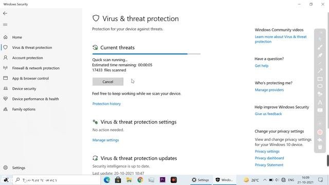Screen dimensions: 329x185
Task: Open the Protection history link
Action: (106, 104)
